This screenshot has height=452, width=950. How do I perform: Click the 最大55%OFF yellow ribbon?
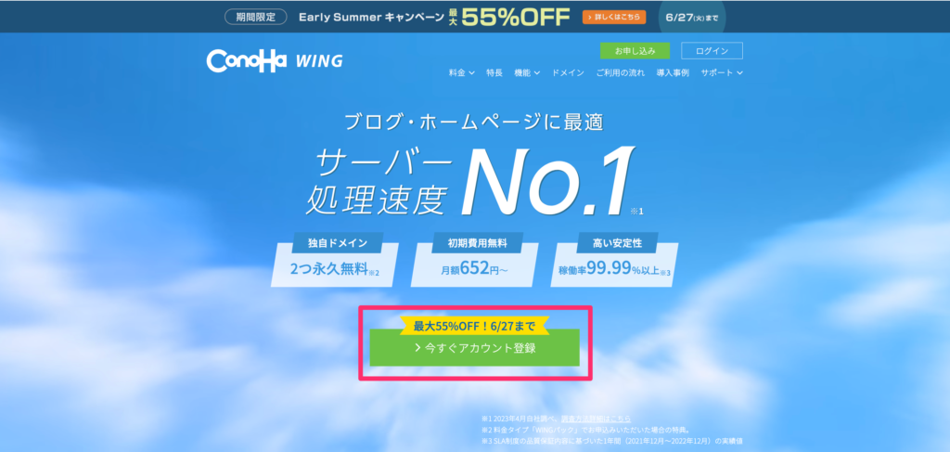pyautogui.click(x=474, y=326)
